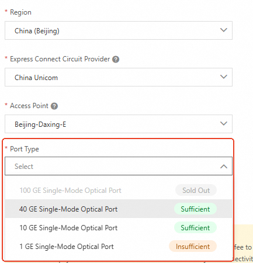Choose 1 GE Single-Mode Optical Port option
Viewport: 253px width, 263px height.
tap(119, 246)
